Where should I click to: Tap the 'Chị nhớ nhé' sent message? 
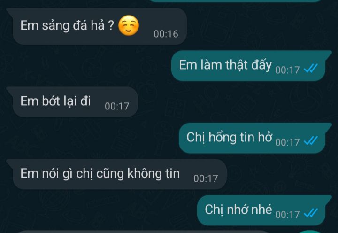point(264,210)
